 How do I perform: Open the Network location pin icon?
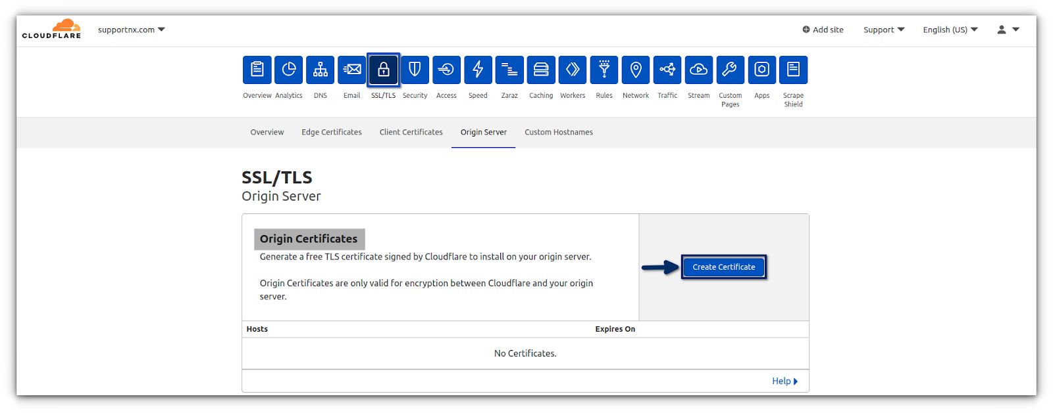coord(636,70)
